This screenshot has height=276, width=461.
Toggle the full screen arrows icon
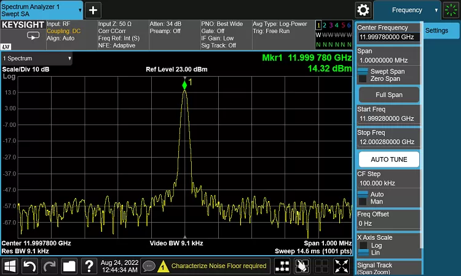point(342,266)
